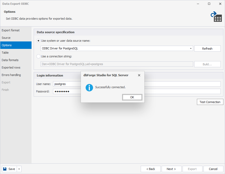The width and height of the screenshot is (225, 174).
Task: Proceed with the Next button
Action: pos(171,169)
